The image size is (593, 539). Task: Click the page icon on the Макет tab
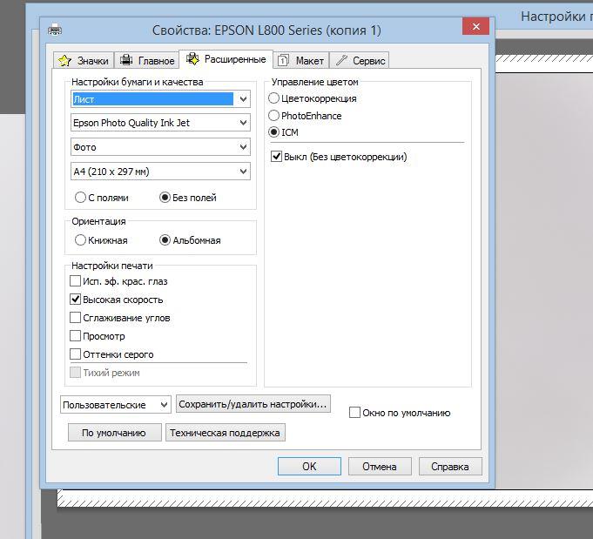click(283, 61)
